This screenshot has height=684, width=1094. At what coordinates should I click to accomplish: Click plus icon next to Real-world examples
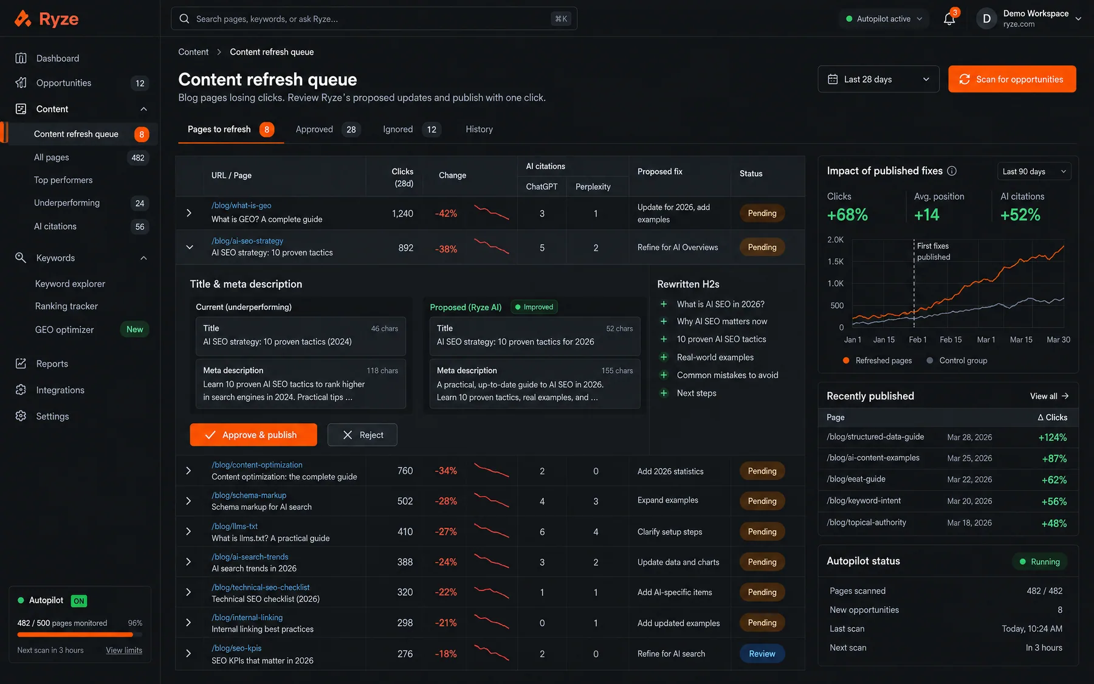664,358
